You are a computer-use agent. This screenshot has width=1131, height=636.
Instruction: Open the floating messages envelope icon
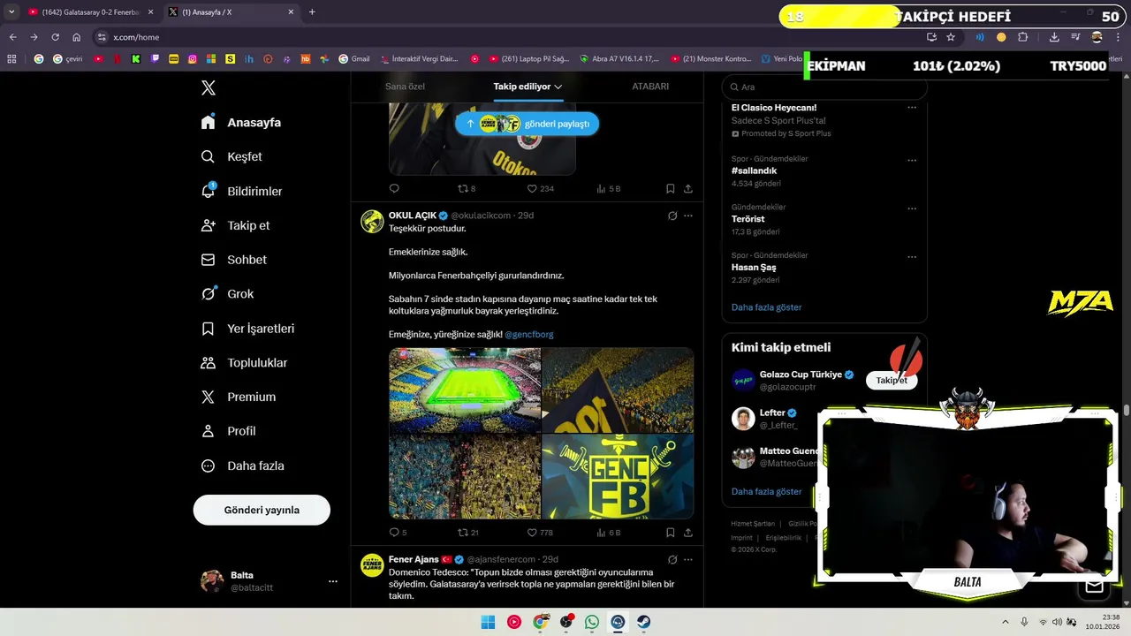(x=1095, y=585)
